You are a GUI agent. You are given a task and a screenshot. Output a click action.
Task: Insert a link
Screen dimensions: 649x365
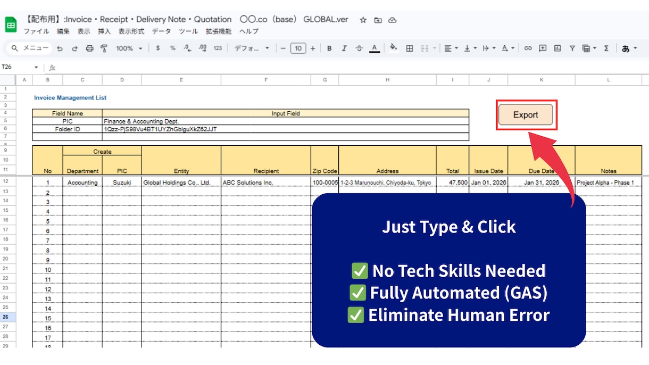point(528,48)
